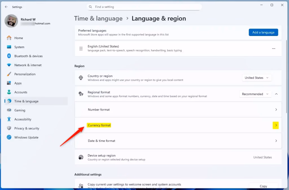Click the Language & region page title
Screen dimensions: 289x190
point(159,18)
